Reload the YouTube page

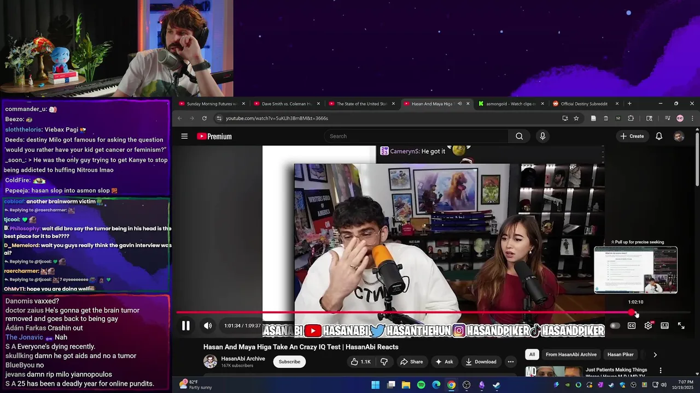pyautogui.click(x=205, y=118)
